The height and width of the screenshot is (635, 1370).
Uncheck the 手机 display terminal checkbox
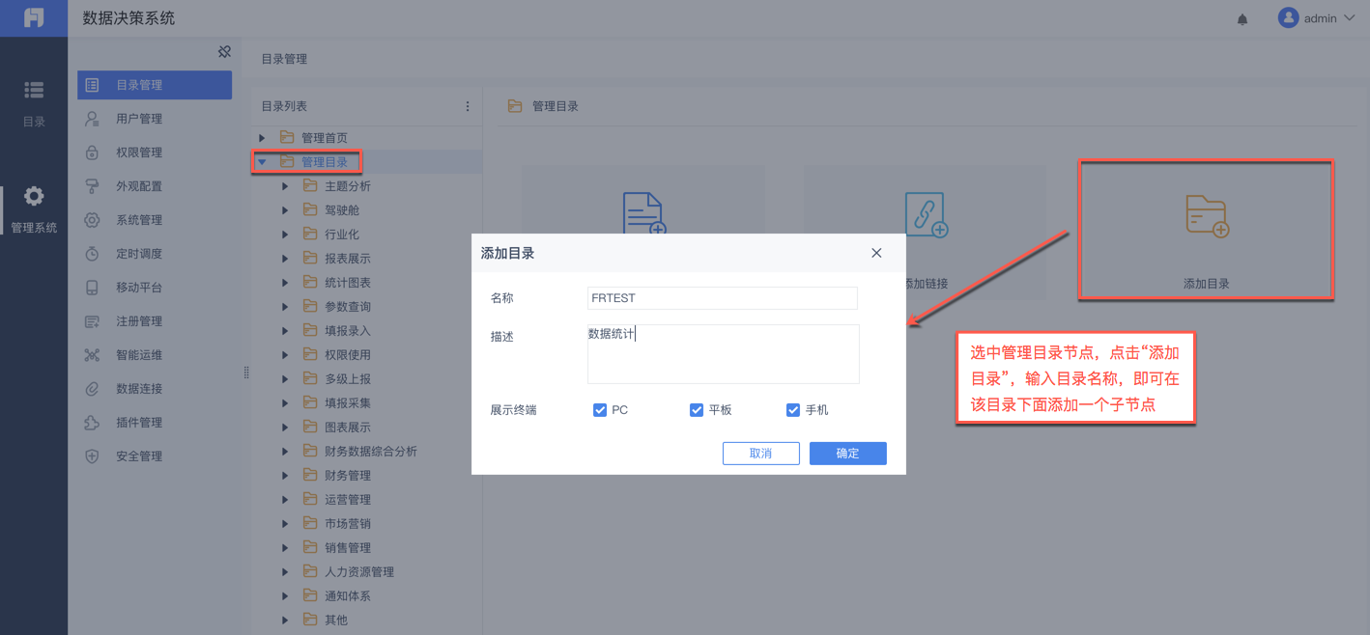(793, 410)
